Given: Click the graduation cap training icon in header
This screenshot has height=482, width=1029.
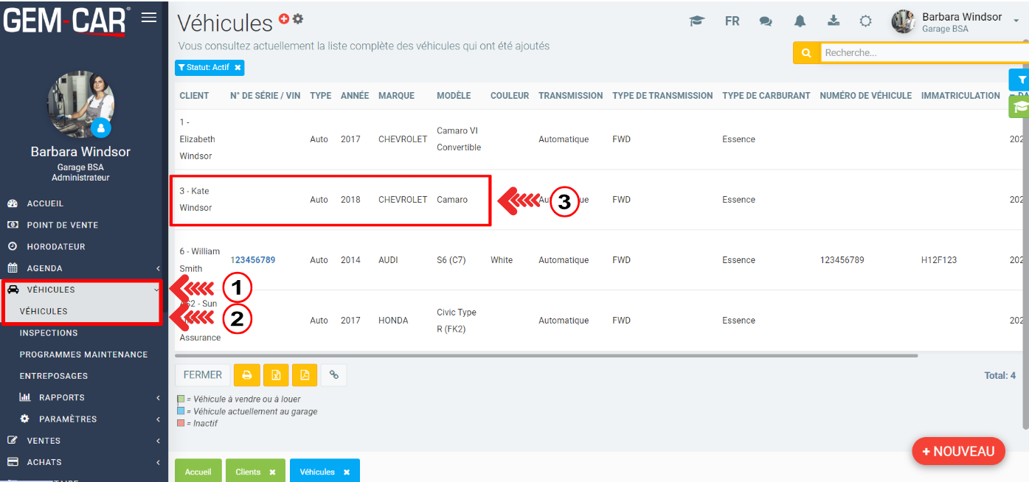Looking at the screenshot, I should click(x=696, y=21).
